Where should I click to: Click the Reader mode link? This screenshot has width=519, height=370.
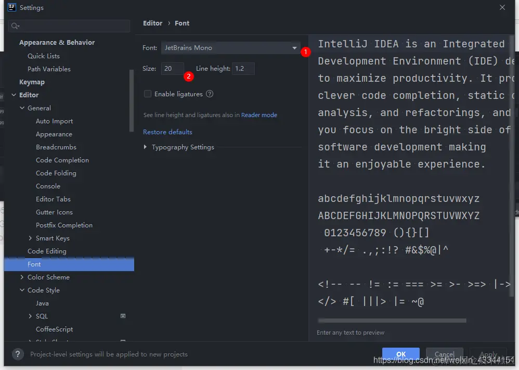(x=259, y=115)
